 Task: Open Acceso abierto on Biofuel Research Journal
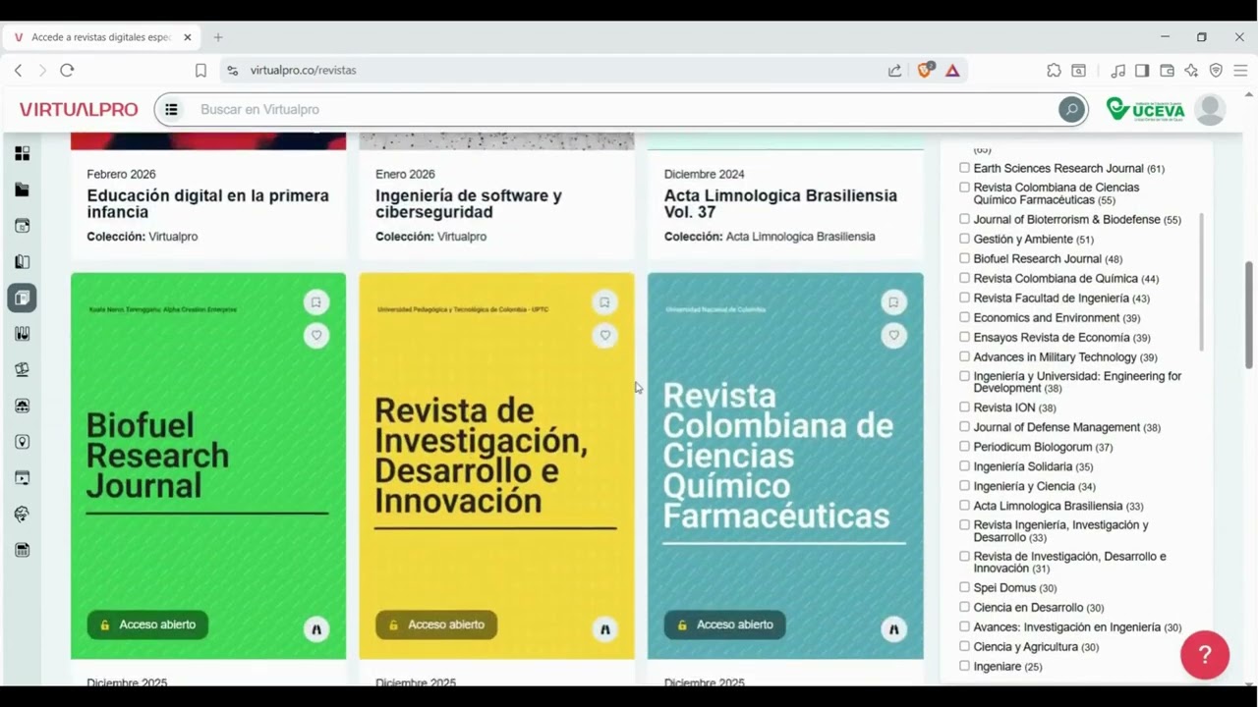pyautogui.click(x=147, y=625)
